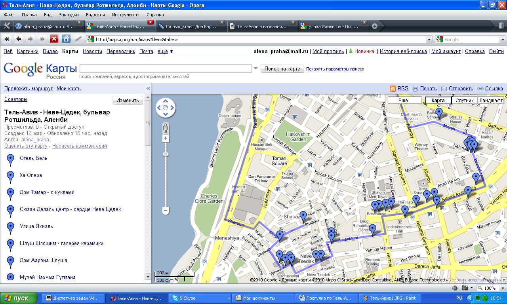The height and width of the screenshot is (304, 507).
Task: Click map marker near Balfour School
Action: pos(439,114)
